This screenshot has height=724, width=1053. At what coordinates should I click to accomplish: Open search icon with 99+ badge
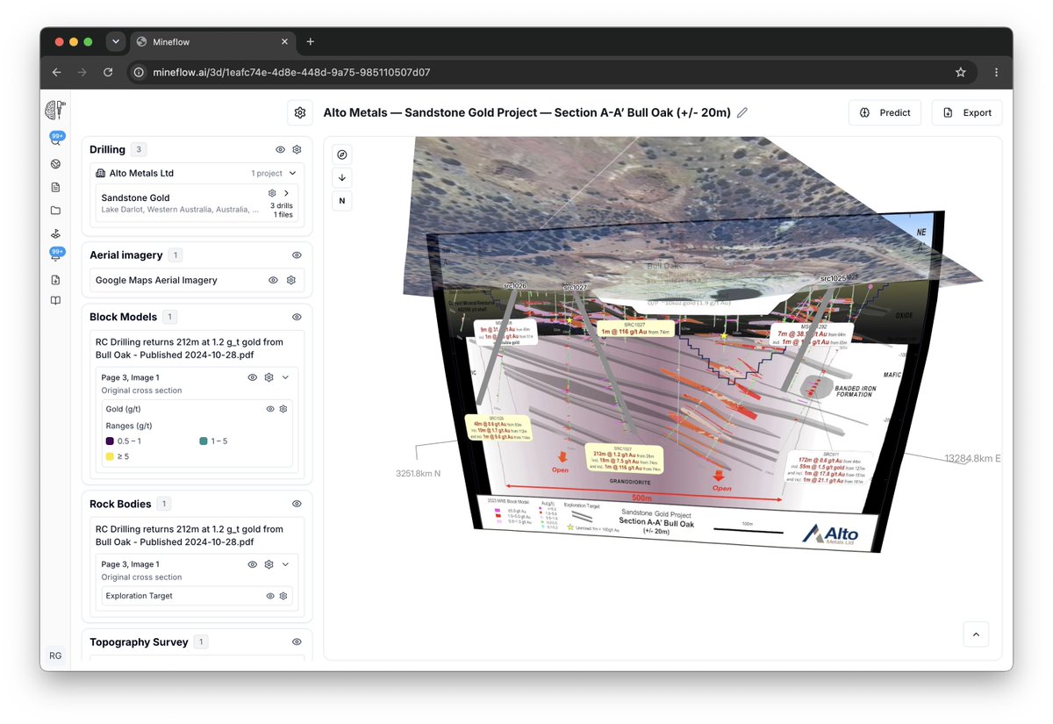(55, 140)
